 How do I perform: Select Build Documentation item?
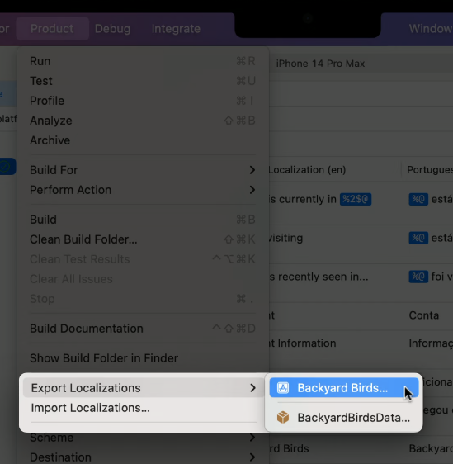coord(143,329)
